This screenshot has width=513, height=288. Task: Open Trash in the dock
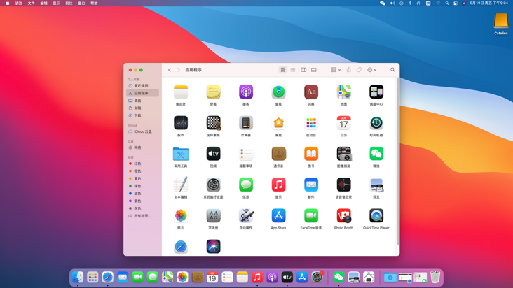(x=435, y=277)
